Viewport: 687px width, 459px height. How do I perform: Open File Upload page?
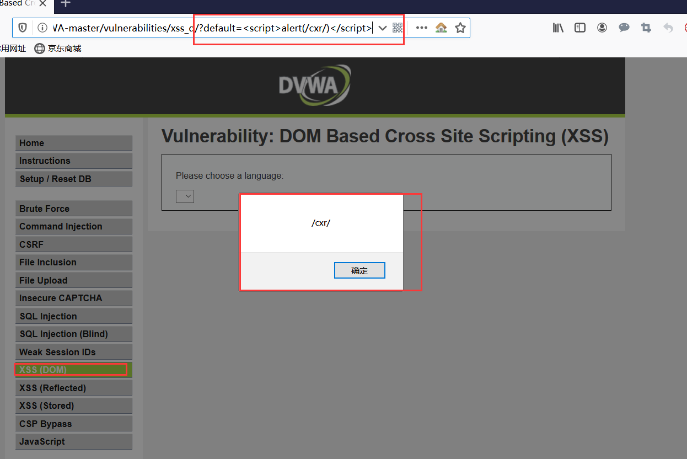pyautogui.click(x=74, y=280)
